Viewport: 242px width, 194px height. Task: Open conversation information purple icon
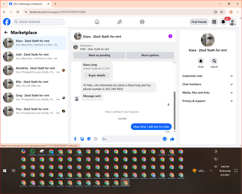[x=170, y=36]
